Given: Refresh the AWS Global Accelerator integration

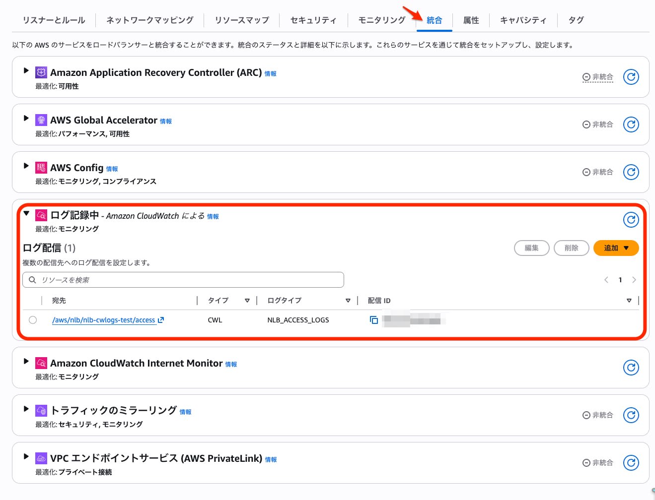Looking at the screenshot, I should 631,125.
